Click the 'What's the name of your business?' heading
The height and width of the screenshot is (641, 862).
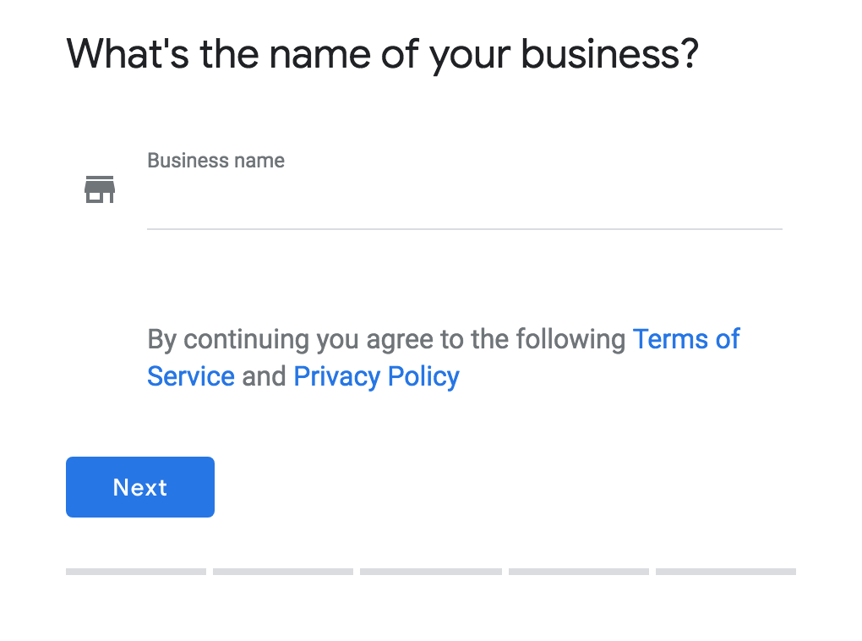(383, 54)
